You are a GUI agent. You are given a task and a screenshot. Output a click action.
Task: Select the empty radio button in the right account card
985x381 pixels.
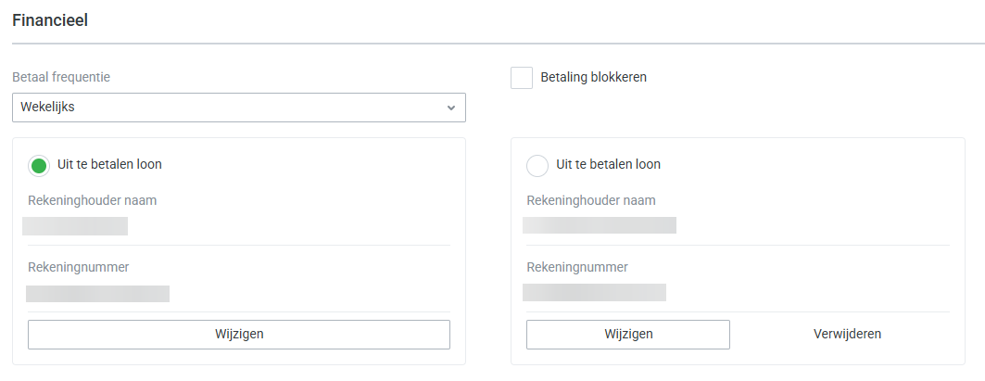coord(537,166)
